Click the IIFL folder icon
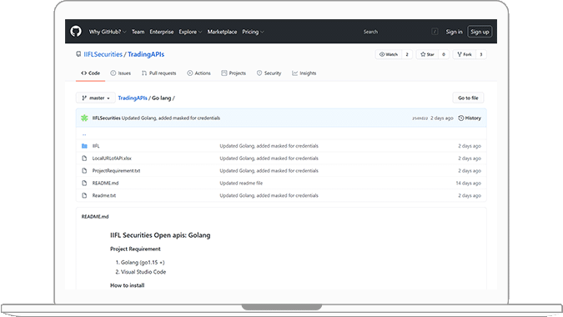 (x=84, y=146)
